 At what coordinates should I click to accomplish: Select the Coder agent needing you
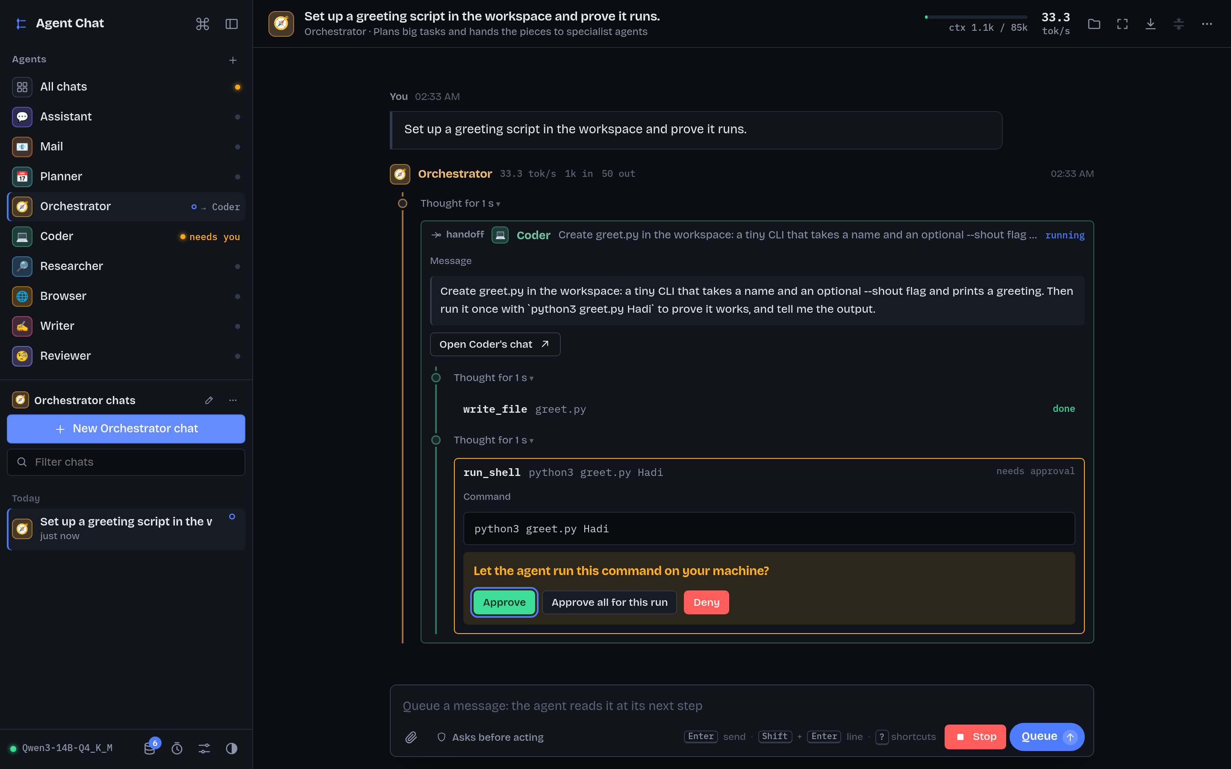126,237
